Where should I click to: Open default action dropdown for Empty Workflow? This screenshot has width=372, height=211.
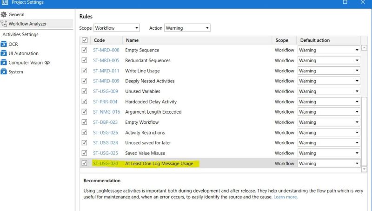(329, 122)
